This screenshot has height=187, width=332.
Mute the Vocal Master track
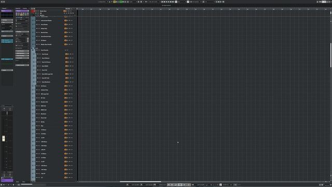[x=37, y=24]
